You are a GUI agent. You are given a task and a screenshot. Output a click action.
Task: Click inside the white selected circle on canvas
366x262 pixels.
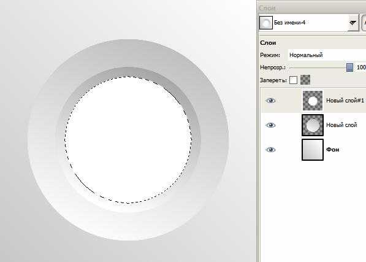click(128, 140)
